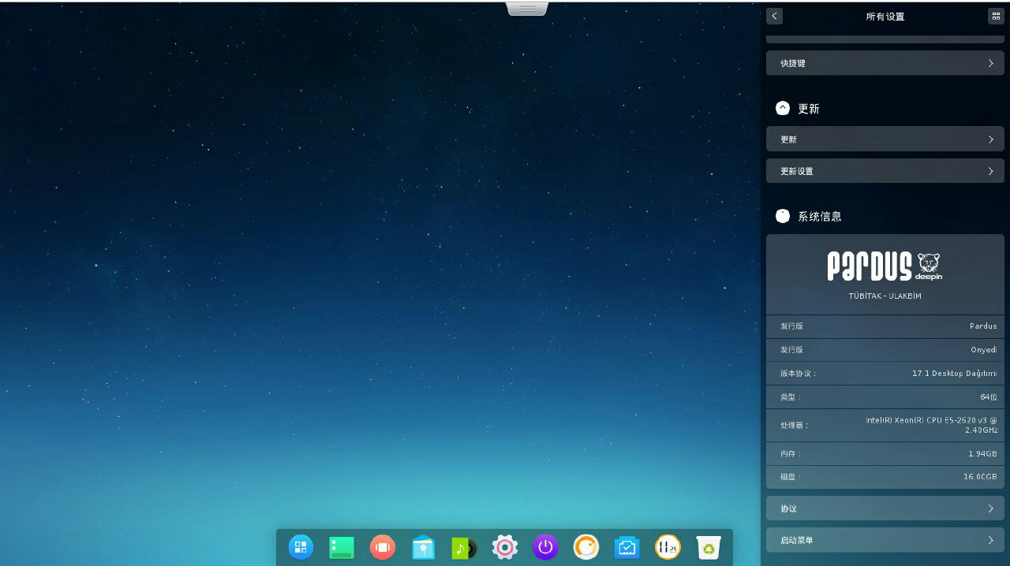Click the 类型 label
The height and width of the screenshot is (566, 1010).
791,397
